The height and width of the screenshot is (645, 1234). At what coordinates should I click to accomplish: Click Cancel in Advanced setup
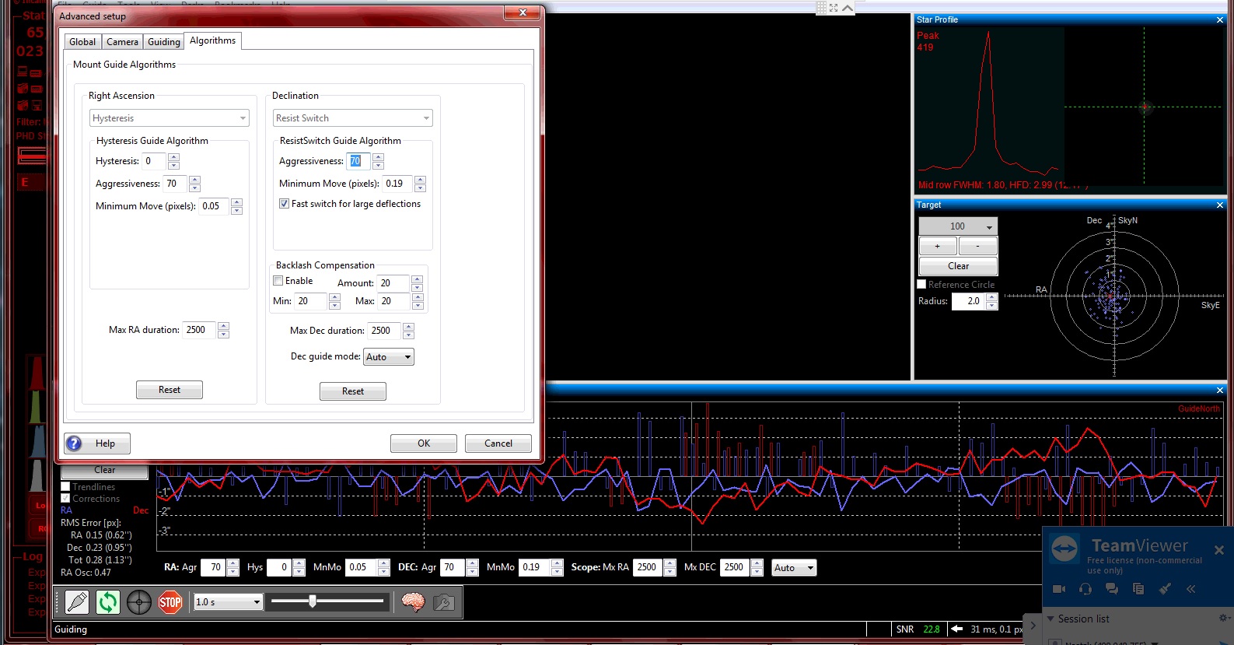[x=498, y=443]
